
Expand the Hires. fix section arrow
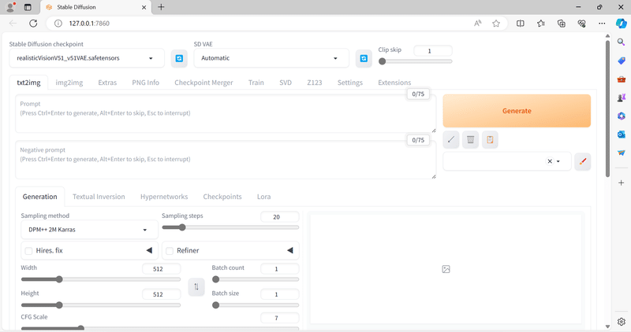pos(149,250)
